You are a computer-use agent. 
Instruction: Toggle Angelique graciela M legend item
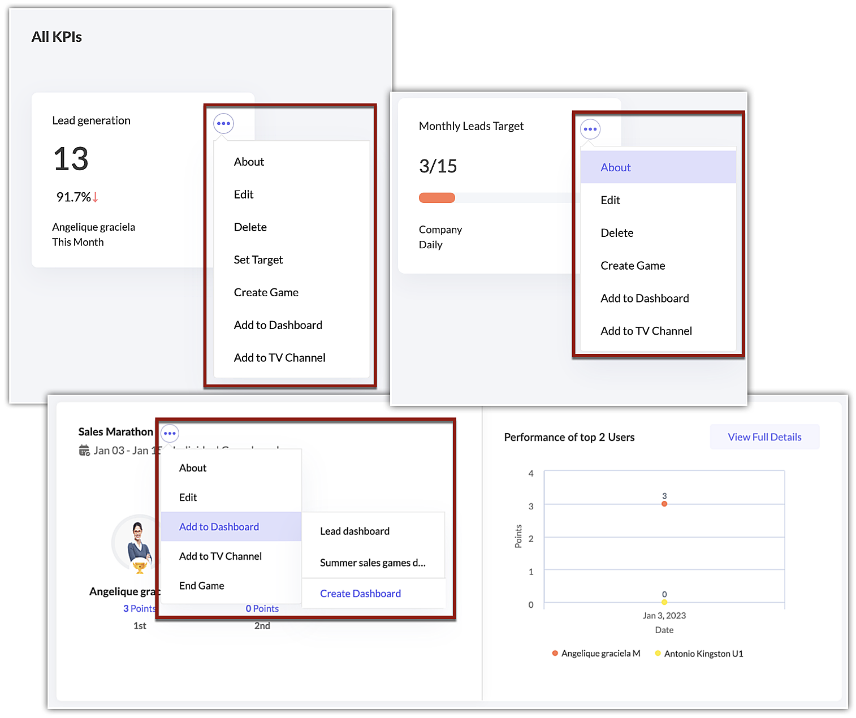coord(596,654)
